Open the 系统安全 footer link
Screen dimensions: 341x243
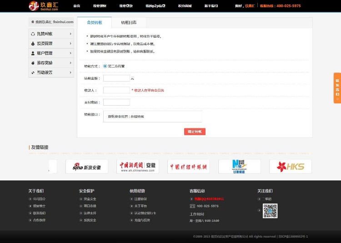pyautogui.click(x=90, y=220)
